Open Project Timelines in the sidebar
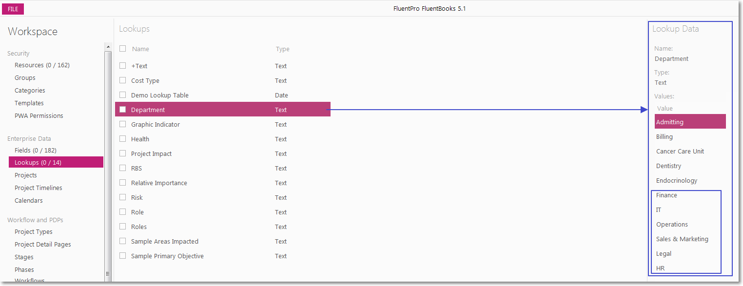 coord(39,188)
